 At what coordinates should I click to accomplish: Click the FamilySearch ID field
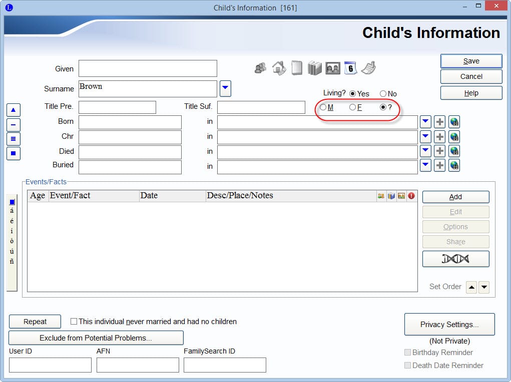coord(225,365)
